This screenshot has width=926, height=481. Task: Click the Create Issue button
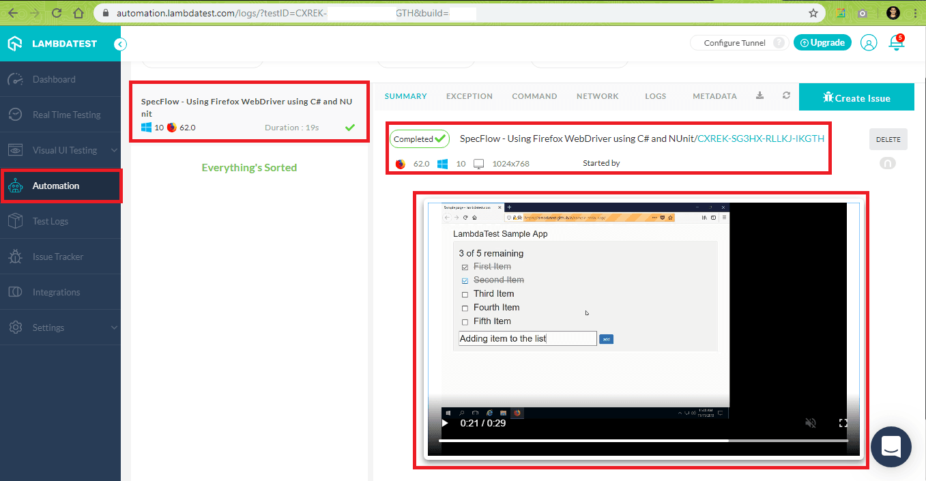[x=856, y=97]
